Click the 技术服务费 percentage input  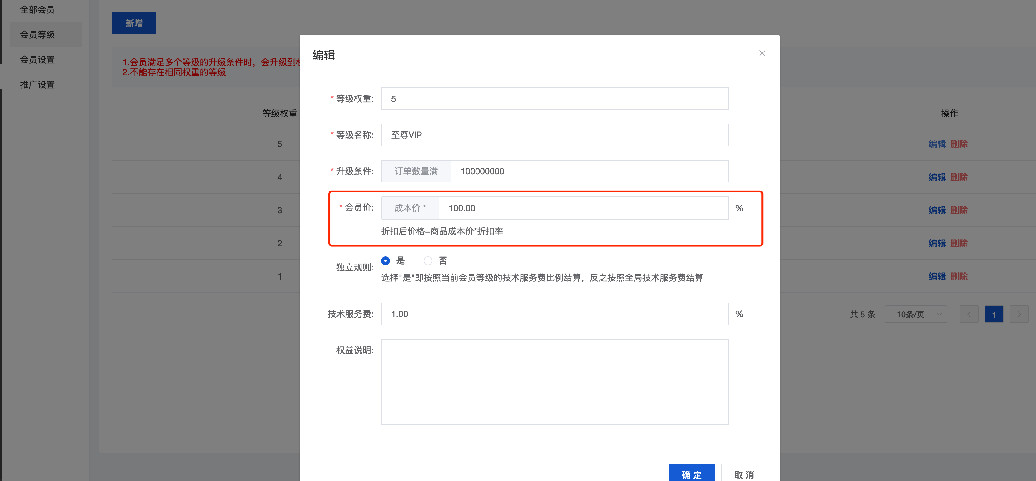click(554, 314)
